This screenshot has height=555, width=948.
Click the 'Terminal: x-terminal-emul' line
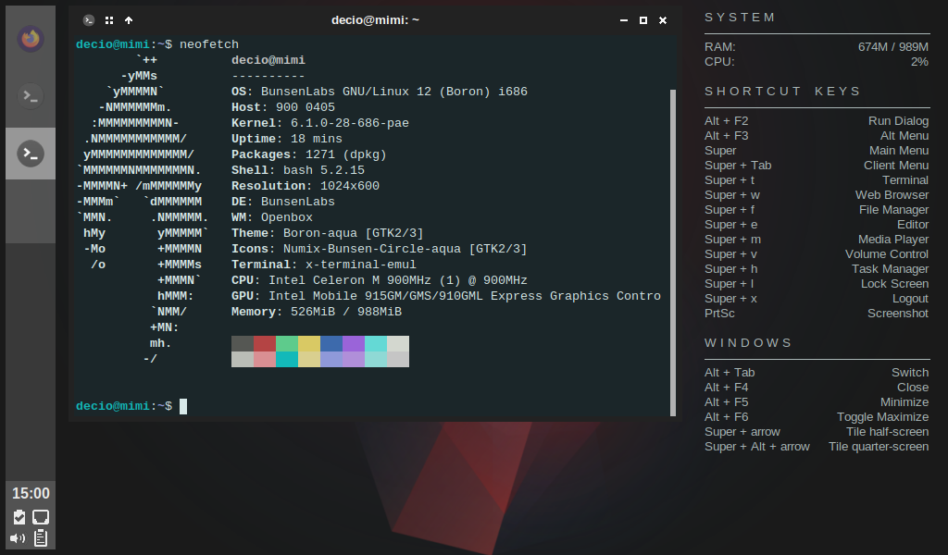(324, 265)
